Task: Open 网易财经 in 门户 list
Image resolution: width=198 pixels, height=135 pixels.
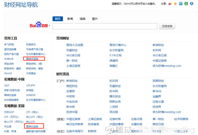Action: [158, 81]
